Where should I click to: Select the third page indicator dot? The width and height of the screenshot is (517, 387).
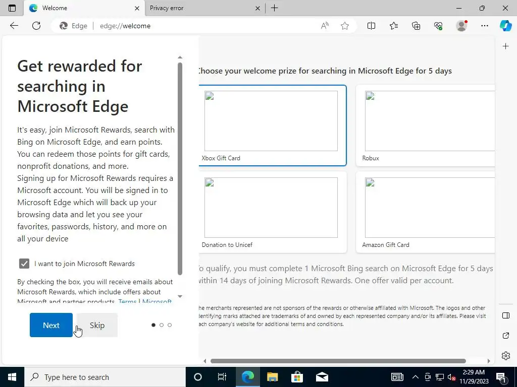click(170, 325)
